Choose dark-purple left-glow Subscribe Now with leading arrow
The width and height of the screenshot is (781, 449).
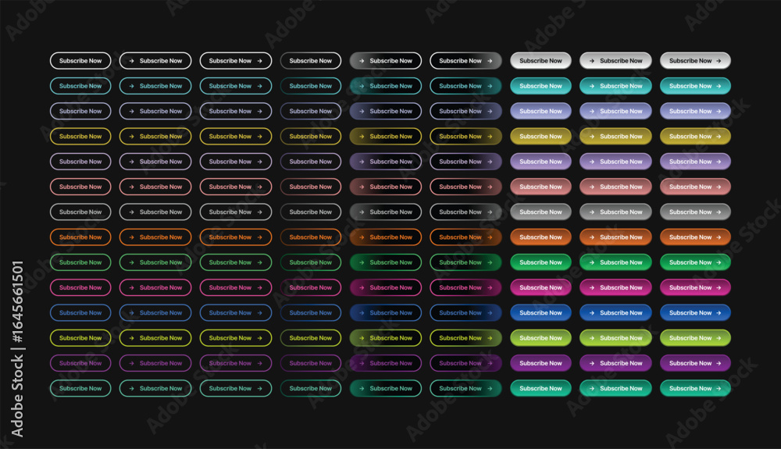[x=386, y=363]
